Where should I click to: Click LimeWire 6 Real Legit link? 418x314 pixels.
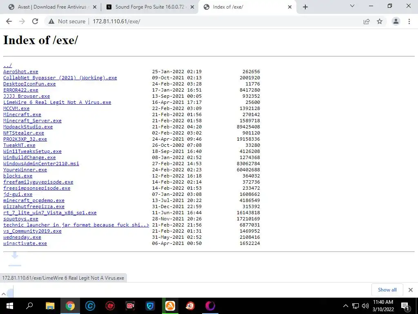(x=57, y=102)
